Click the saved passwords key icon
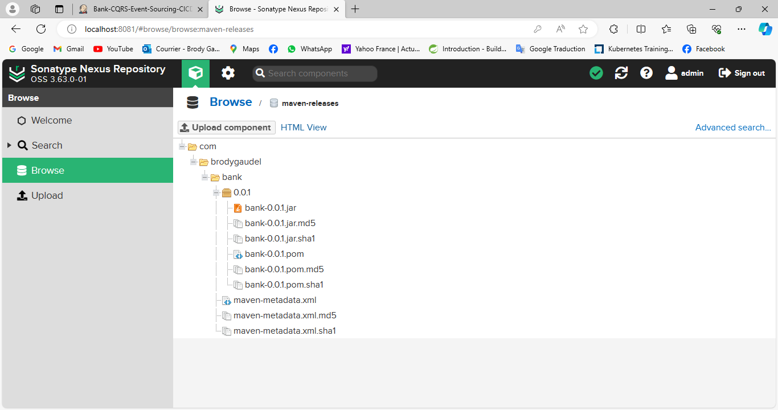Image resolution: width=778 pixels, height=410 pixels. point(537,29)
